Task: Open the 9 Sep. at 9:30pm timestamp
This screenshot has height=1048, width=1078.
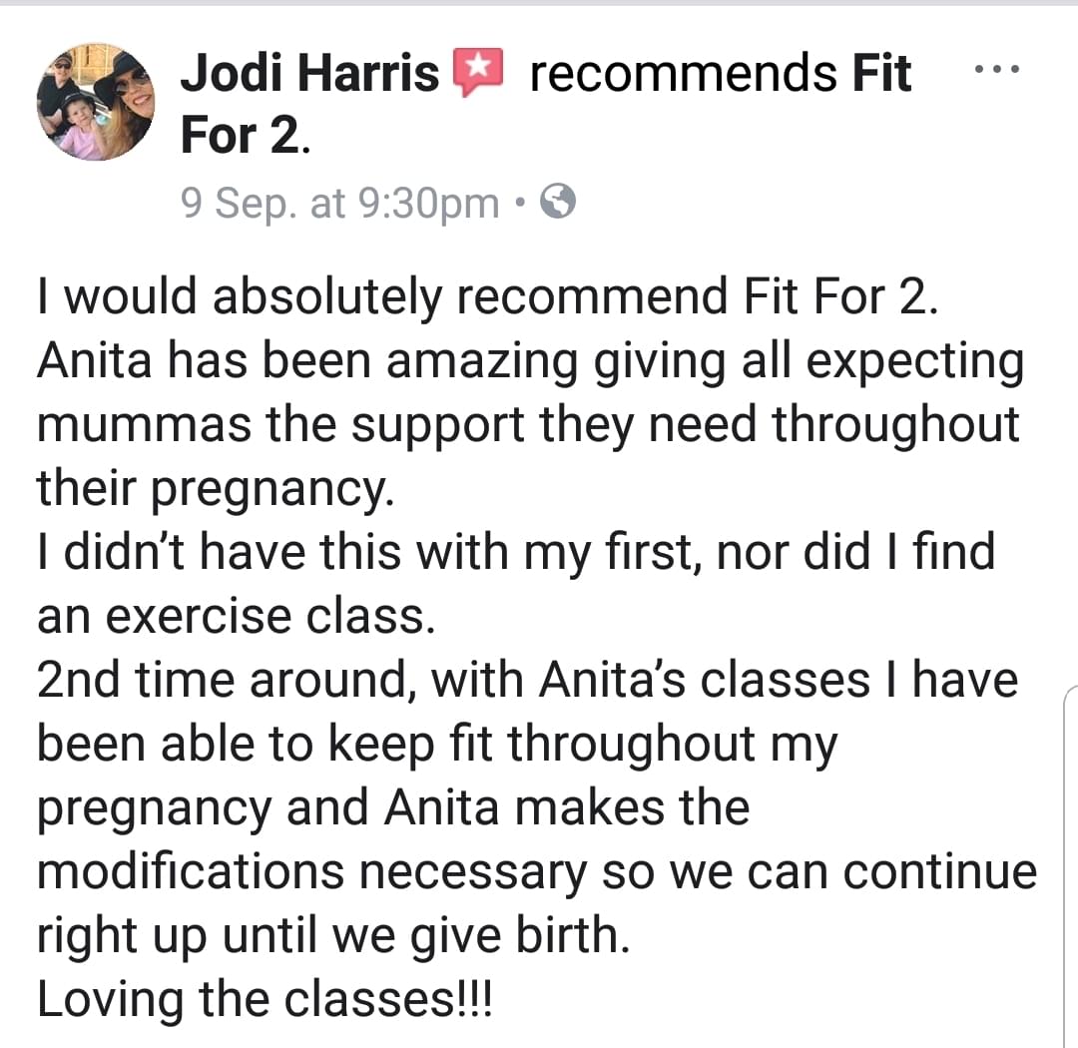Action: 339,203
